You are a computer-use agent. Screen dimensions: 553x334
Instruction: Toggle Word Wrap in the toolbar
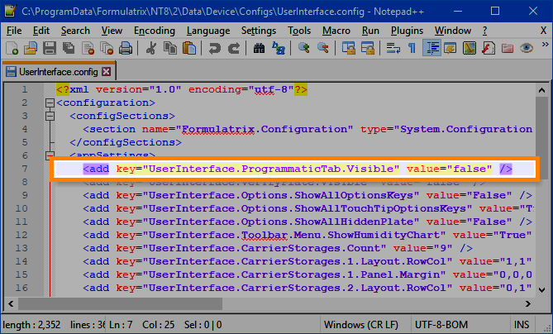pyautogui.click(x=393, y=49)
